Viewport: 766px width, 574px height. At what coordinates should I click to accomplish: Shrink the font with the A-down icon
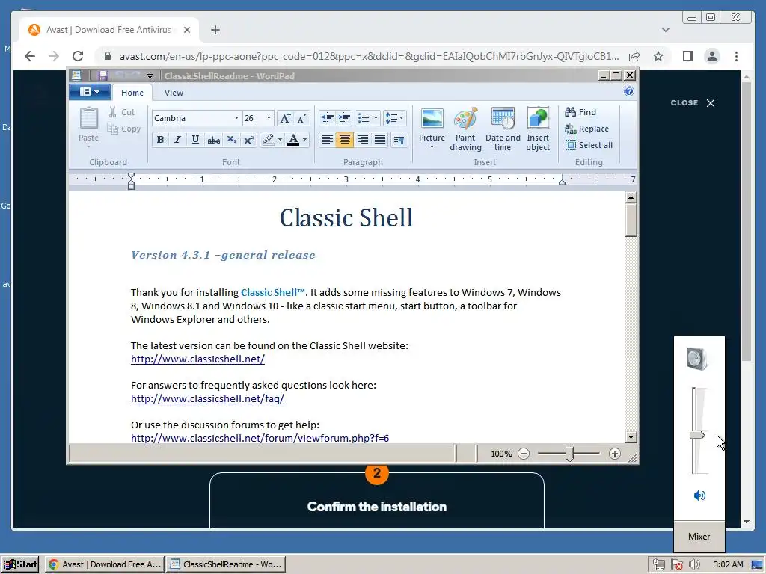click(x=301, y=118)
